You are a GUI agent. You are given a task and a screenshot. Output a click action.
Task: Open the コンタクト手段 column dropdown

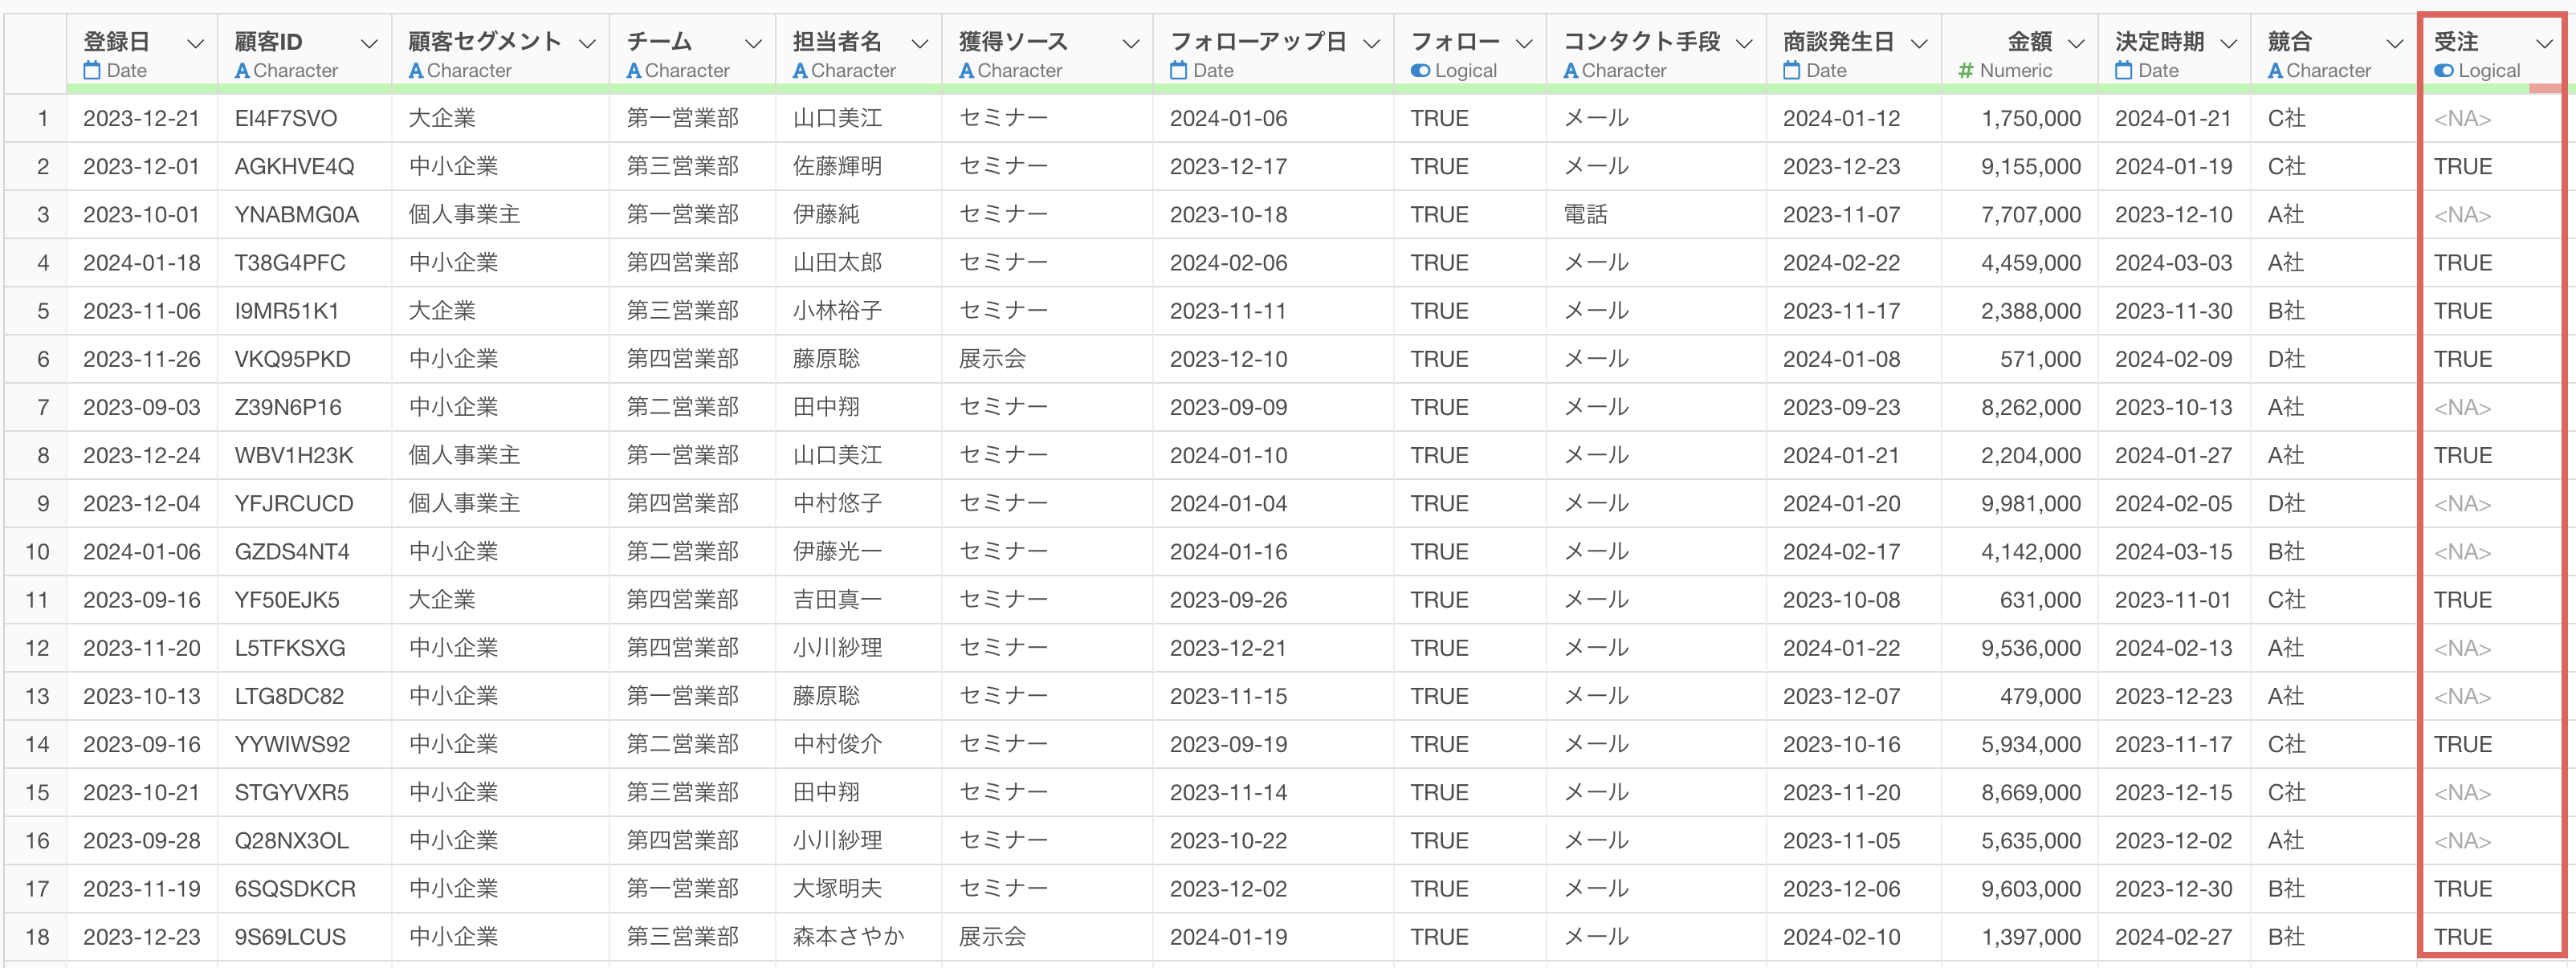pos(1744,43)
